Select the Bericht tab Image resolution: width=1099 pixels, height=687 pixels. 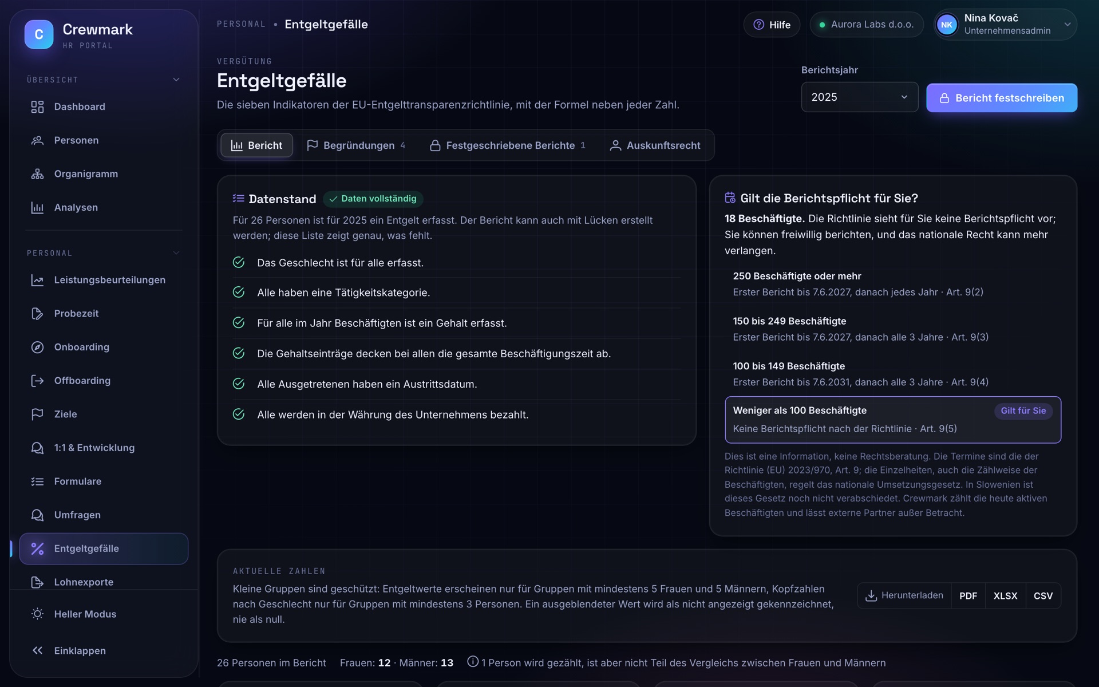256,145
